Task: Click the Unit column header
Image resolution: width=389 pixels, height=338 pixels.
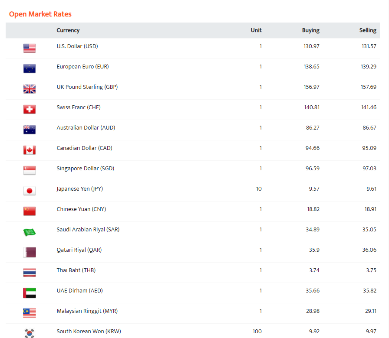Action: coord(256,30)
